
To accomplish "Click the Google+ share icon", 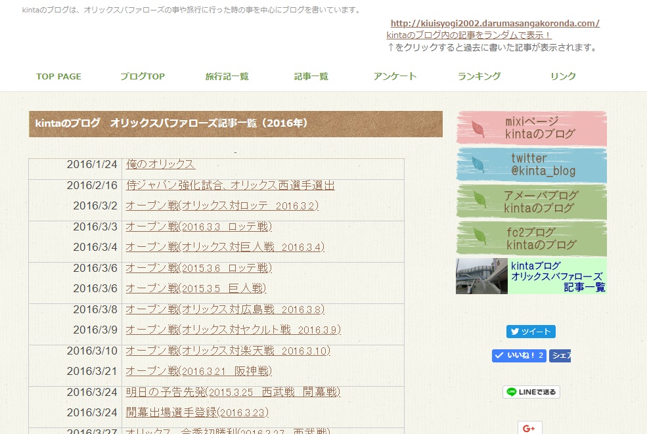I will [530, 428].
